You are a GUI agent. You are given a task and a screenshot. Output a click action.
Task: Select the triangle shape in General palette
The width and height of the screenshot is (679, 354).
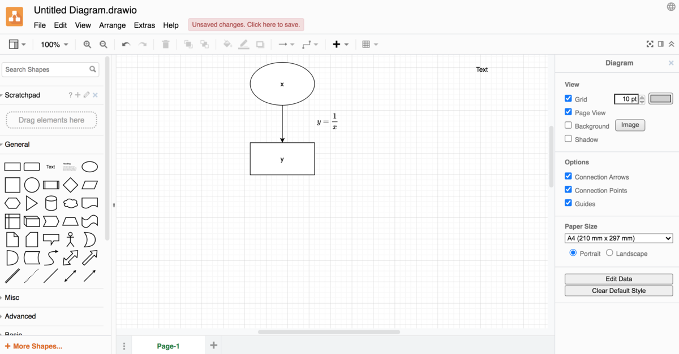(x=32, y=203)
